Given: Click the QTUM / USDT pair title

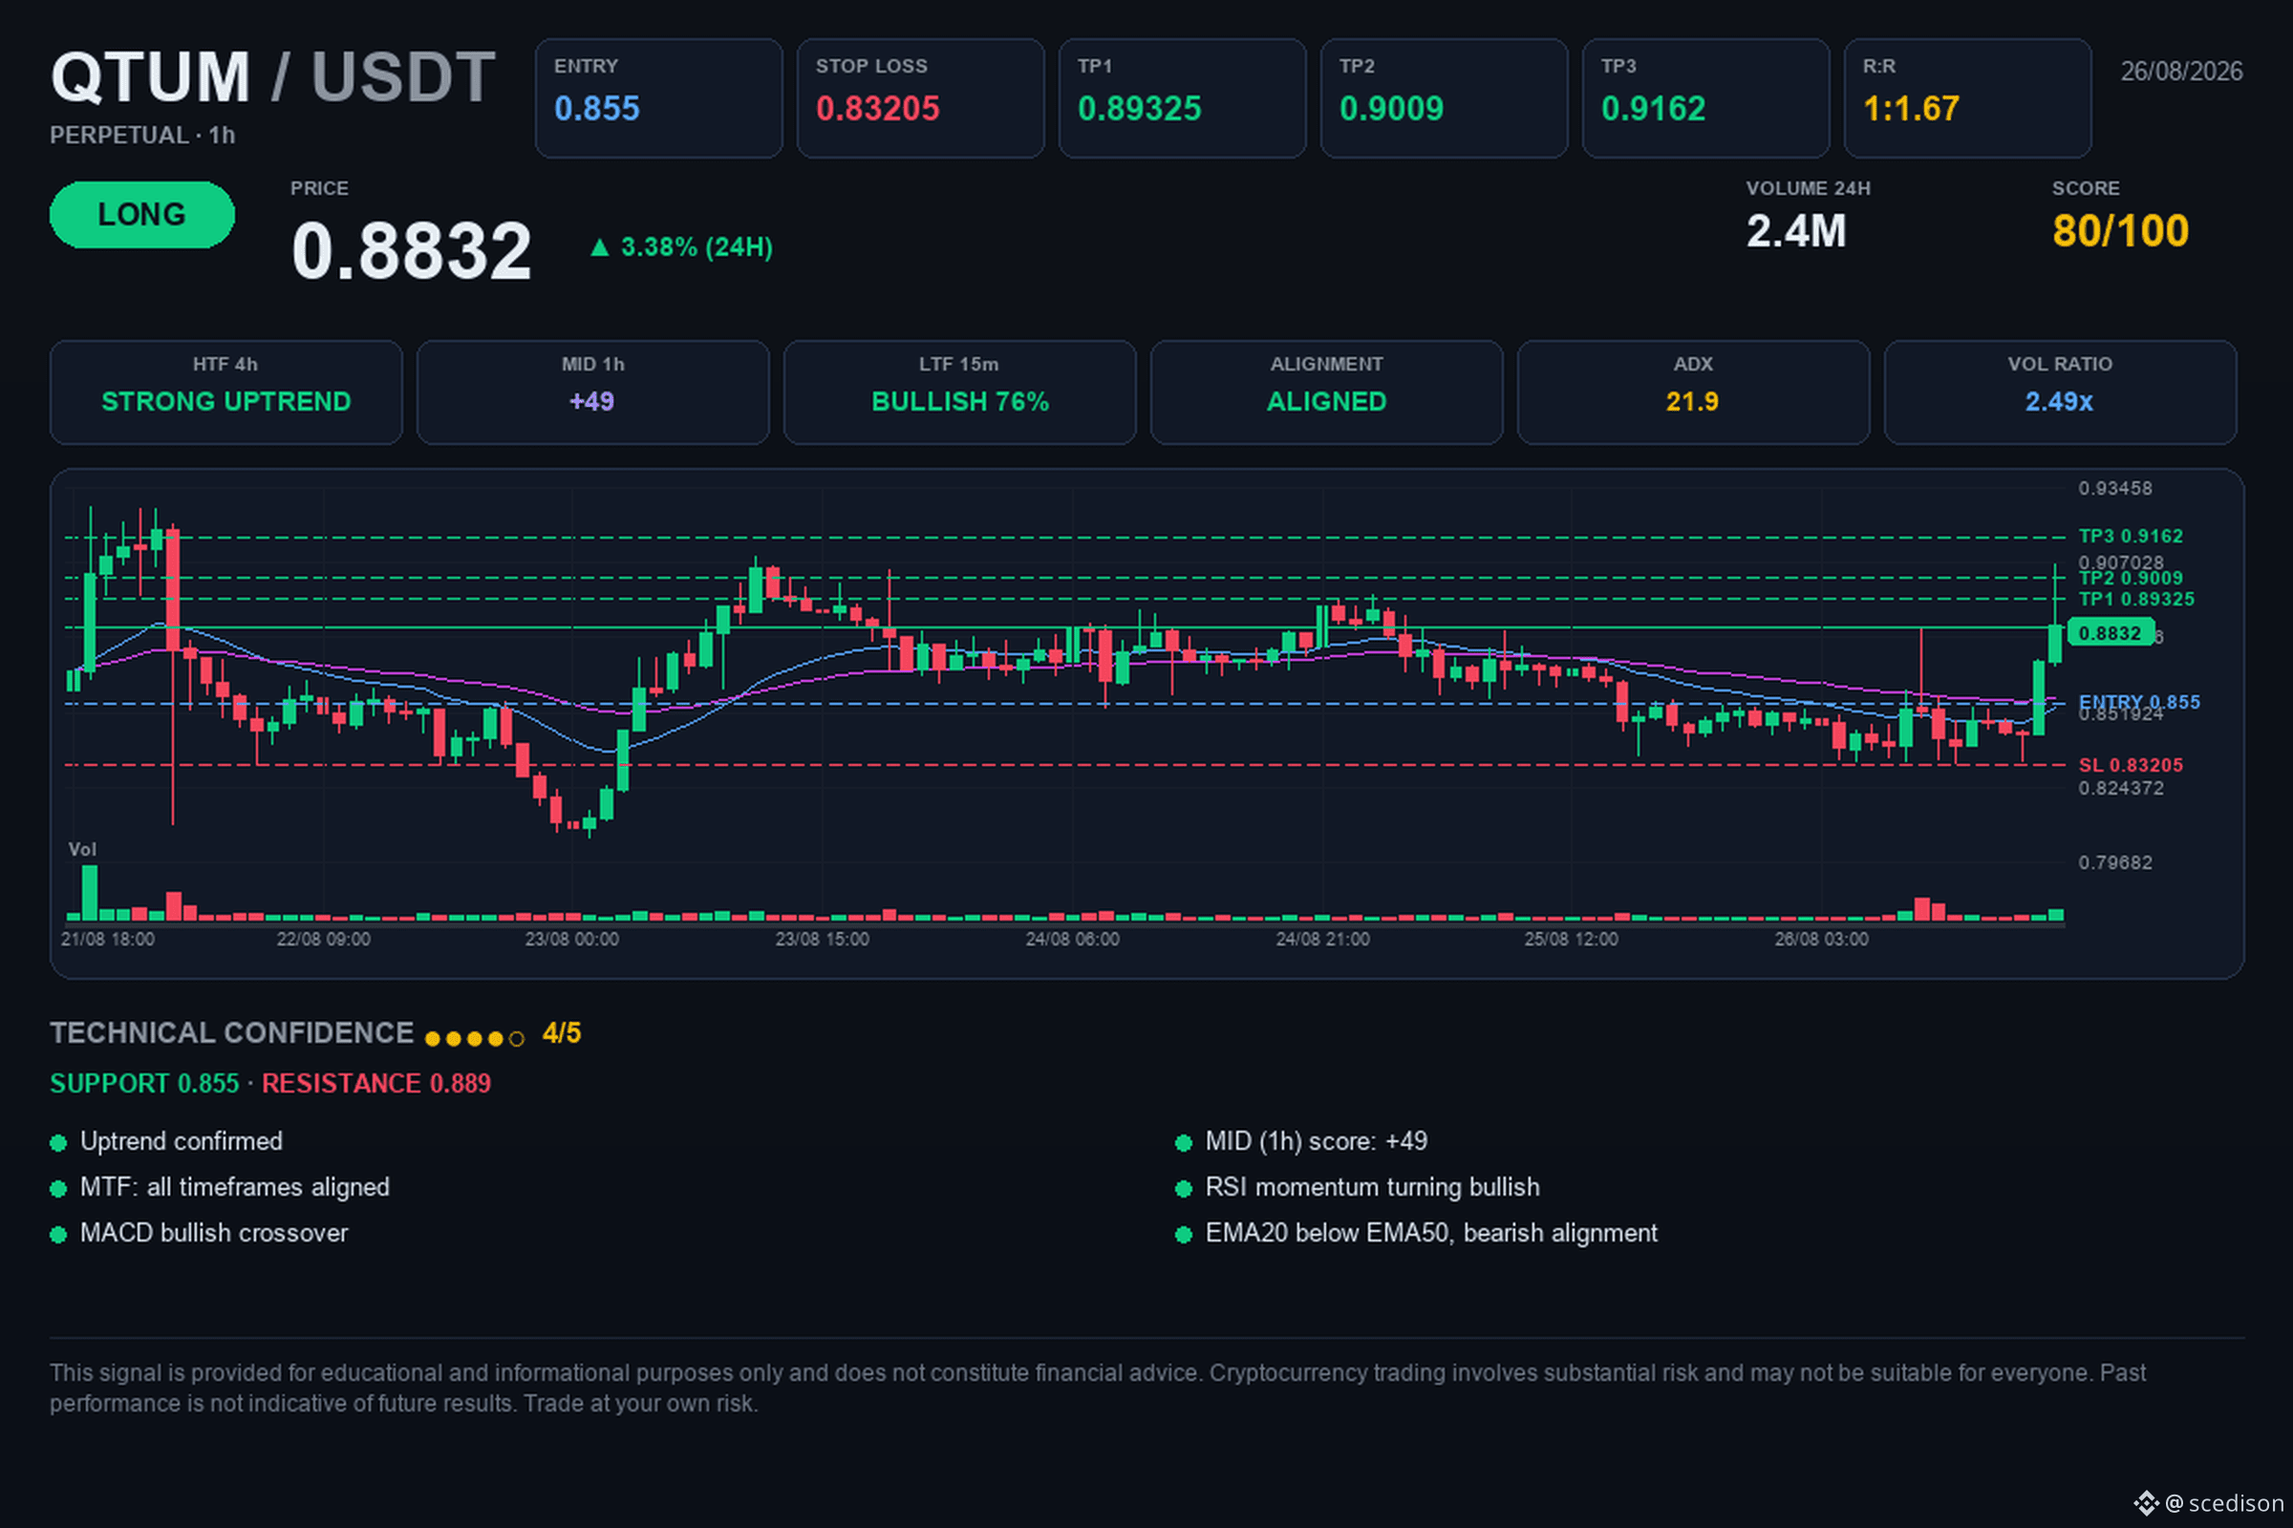Looking at the screenshot, I should pyautogui.click(x=273, y=77).
